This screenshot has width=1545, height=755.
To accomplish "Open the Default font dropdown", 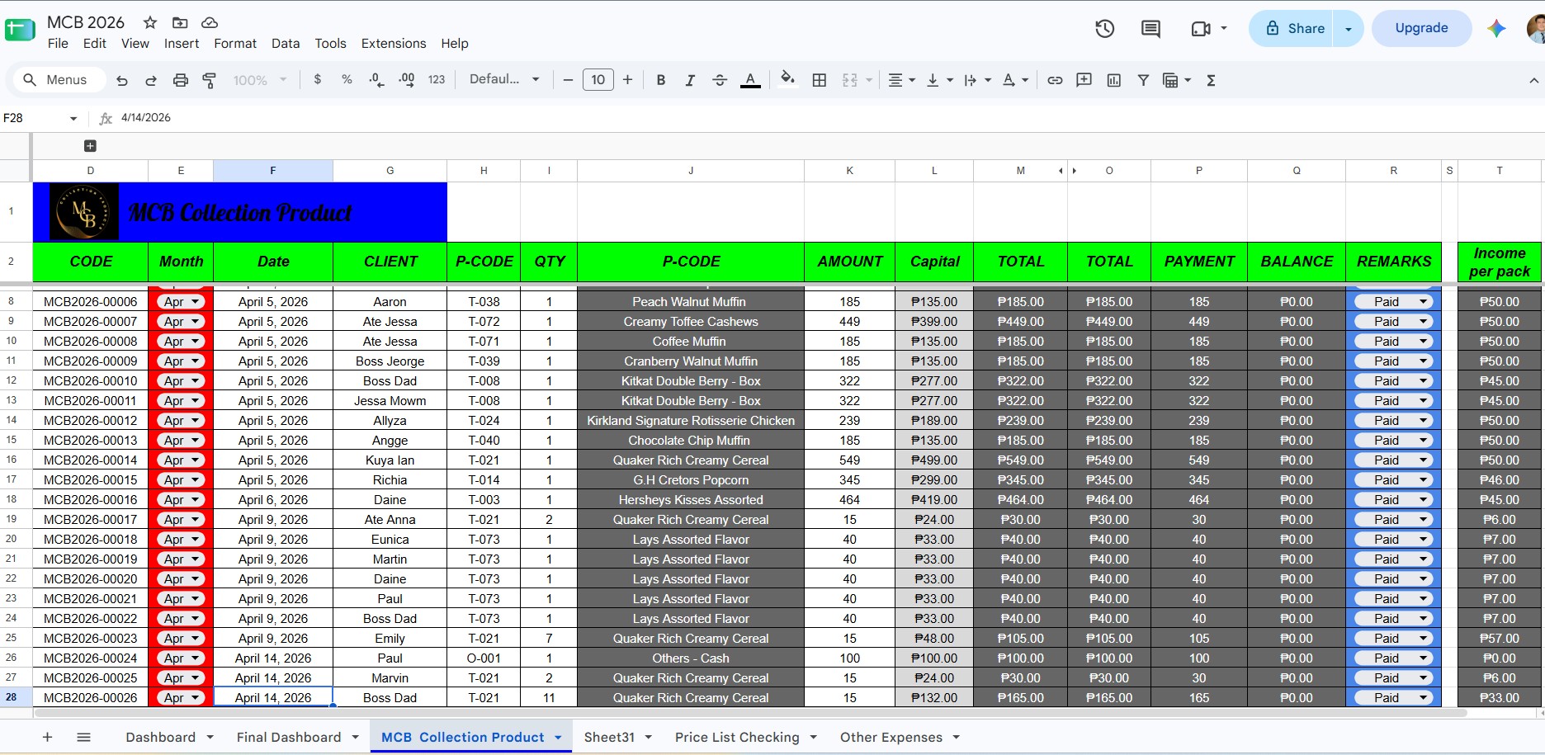I will click(503, 79).
